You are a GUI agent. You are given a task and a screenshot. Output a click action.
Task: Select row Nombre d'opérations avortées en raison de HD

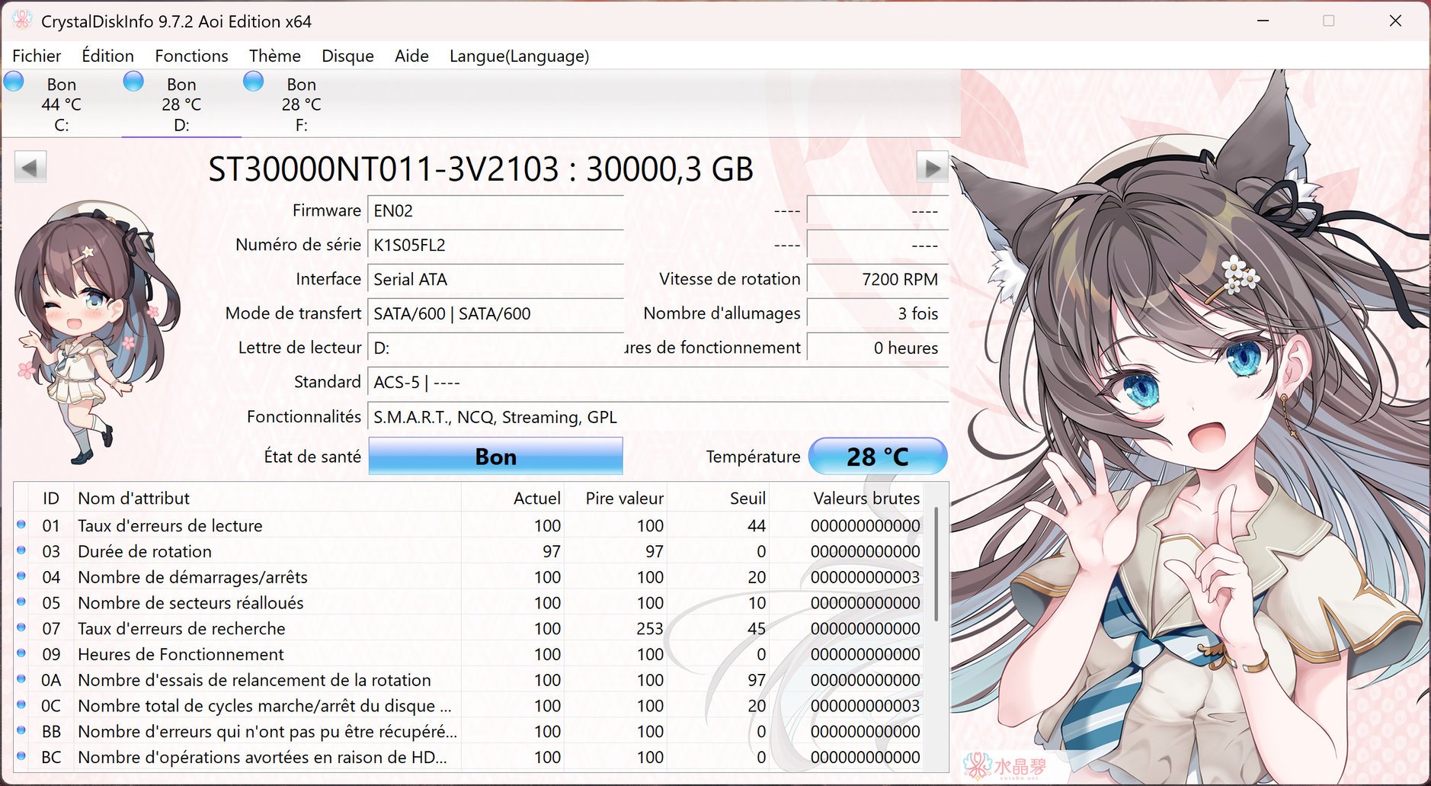469,757
